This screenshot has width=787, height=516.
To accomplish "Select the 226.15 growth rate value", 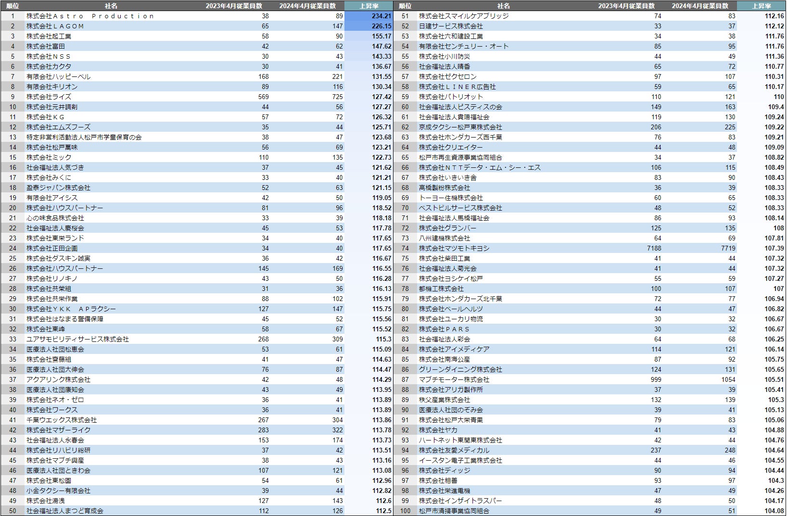I will 381,26.
